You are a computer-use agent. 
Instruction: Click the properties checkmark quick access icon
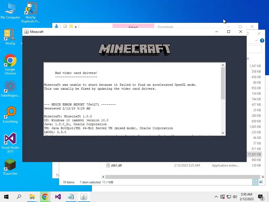(65, 27)
